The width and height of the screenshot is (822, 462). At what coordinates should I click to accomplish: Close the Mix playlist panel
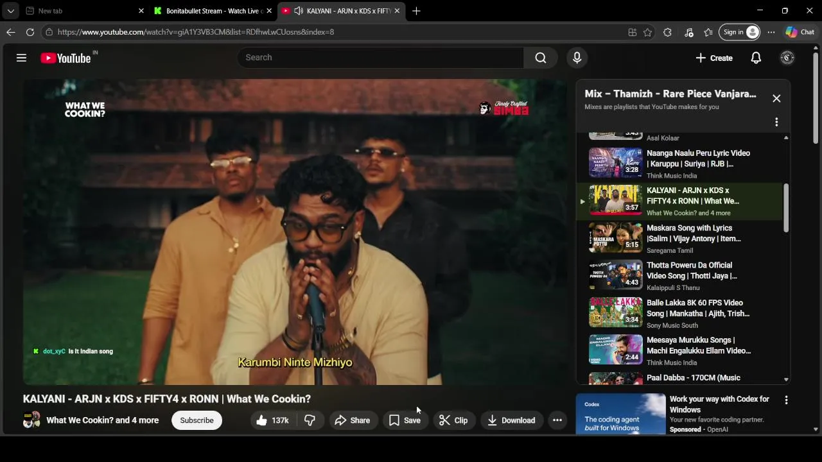(776, 98)
